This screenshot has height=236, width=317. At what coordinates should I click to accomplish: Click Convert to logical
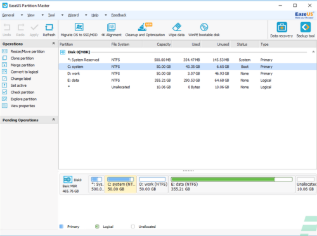20,72
